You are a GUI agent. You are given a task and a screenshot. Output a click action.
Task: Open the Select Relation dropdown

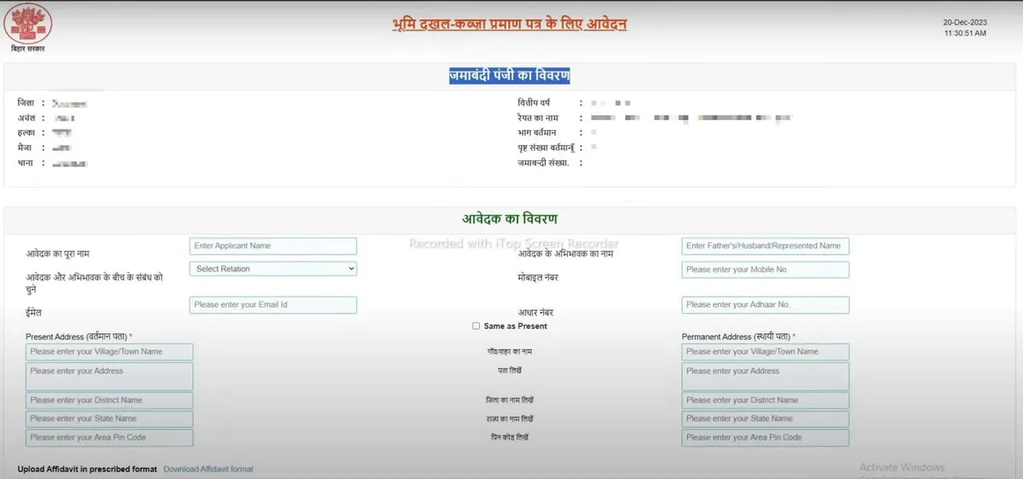pos(273,268)
